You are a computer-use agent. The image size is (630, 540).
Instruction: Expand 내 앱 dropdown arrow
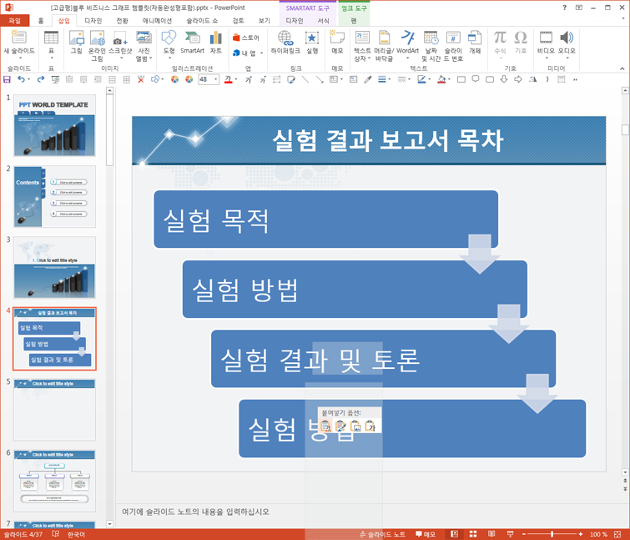tap(261, 53)
